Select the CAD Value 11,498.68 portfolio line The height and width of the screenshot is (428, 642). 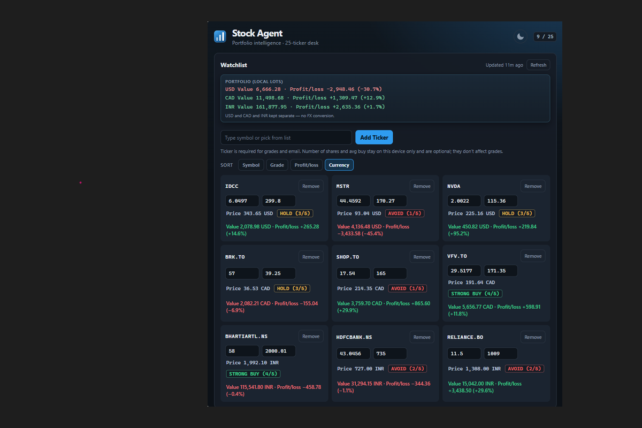coord(305,98)
